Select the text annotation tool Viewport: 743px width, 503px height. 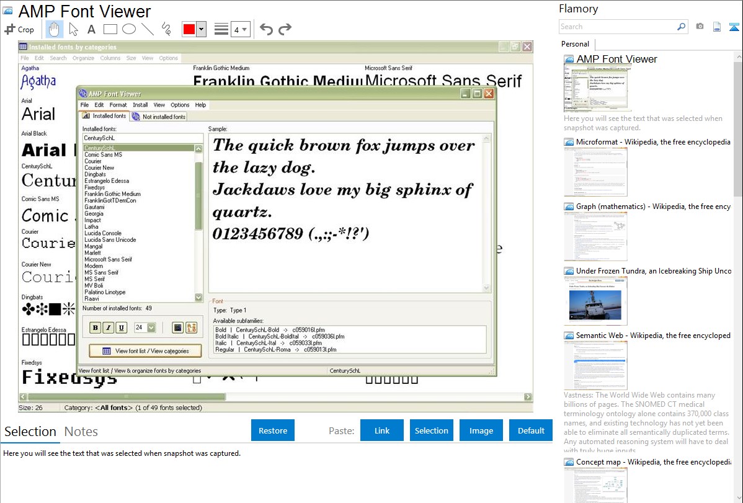(91, 29)
